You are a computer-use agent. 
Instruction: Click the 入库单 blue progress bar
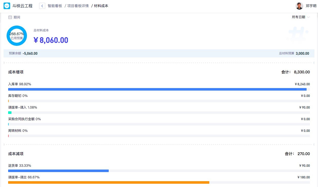[157, 89]
